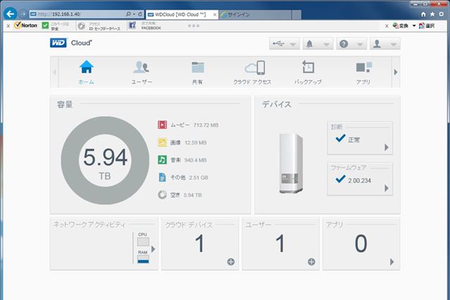Viewport: 450px width, 300px height.
Task: Click the WD My Cloud device image
Action: [291, 163]
